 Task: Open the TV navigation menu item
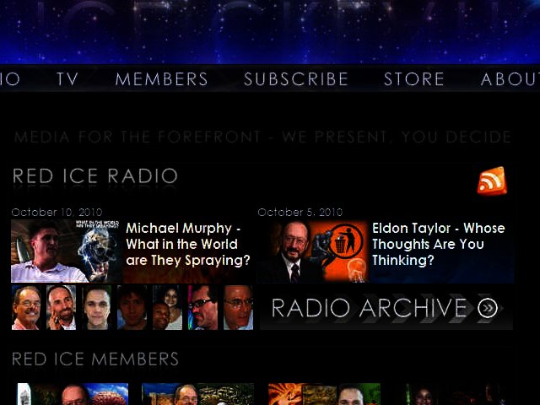point(67,79)
